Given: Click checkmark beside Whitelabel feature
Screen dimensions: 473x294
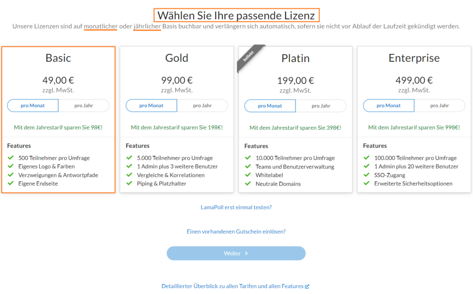Looking at the screenshot, I should pyautogui.click(x=248, y=175).
